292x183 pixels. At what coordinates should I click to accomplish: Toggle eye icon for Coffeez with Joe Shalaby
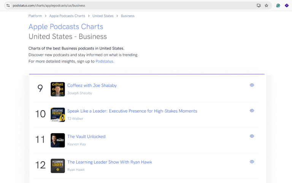[x=252, y=85]
